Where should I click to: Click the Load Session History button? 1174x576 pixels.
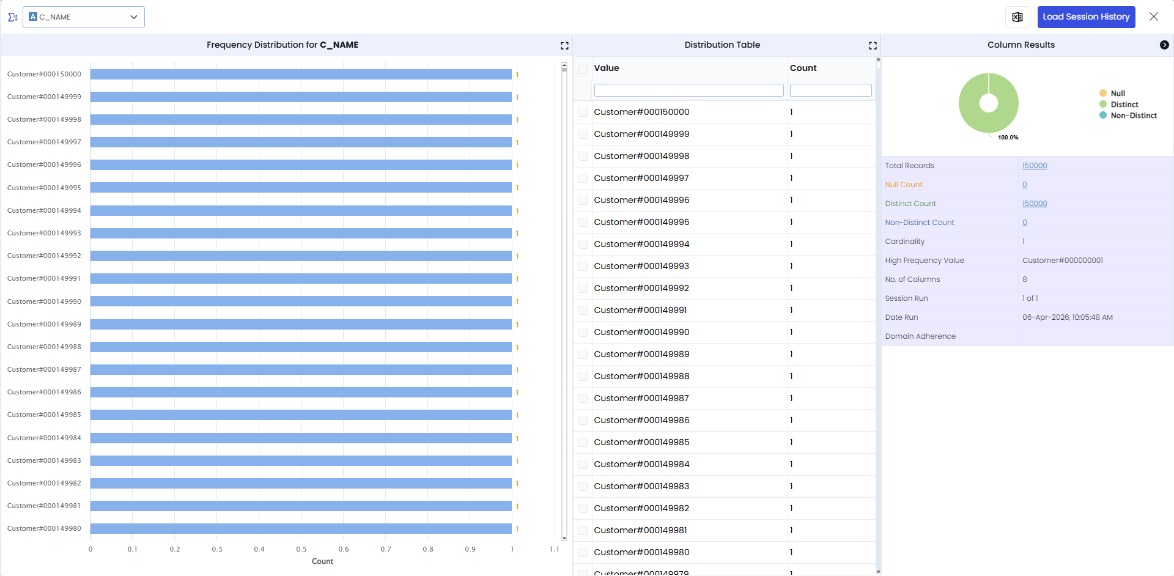coord(1086,17)
